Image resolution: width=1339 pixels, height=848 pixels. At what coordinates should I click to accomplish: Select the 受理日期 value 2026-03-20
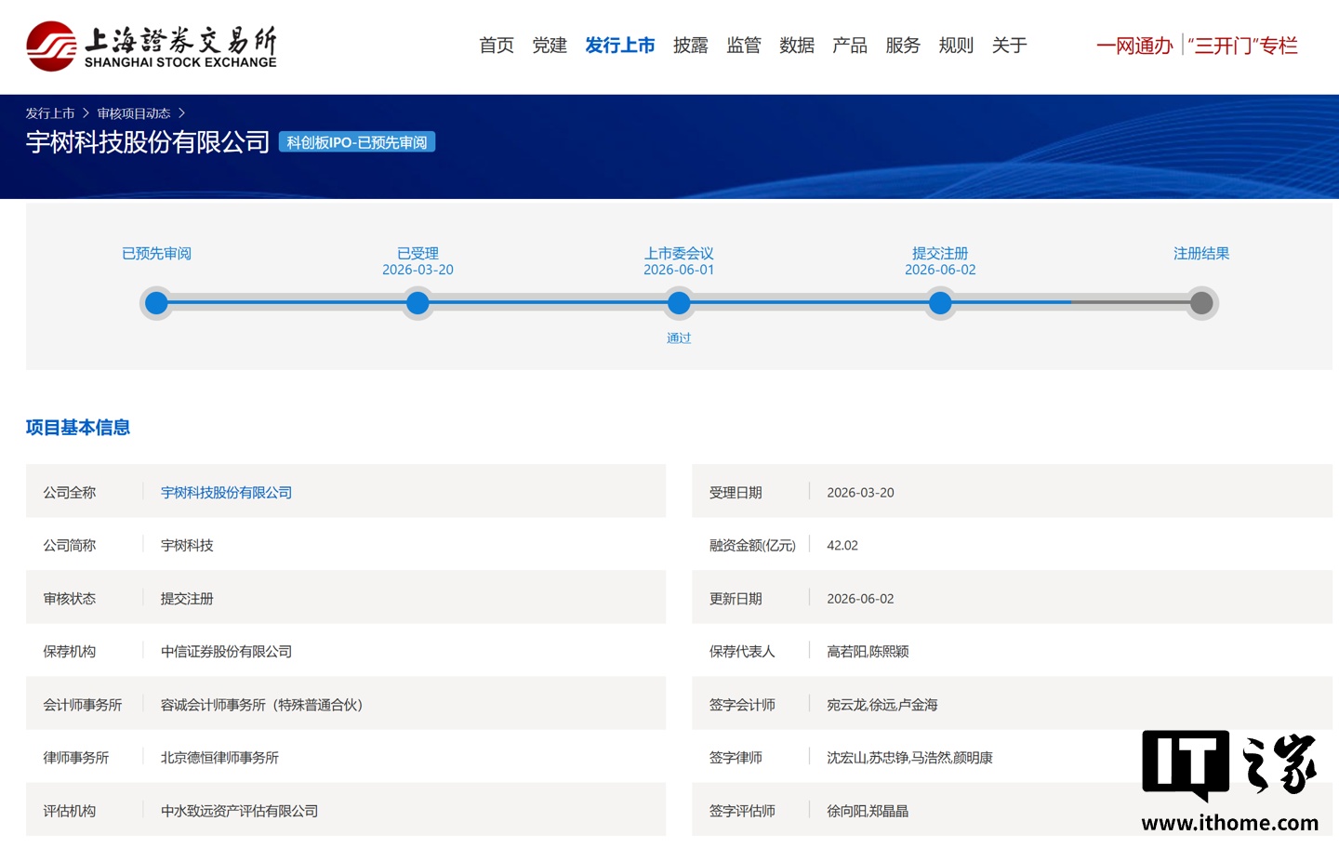(860, 493)
